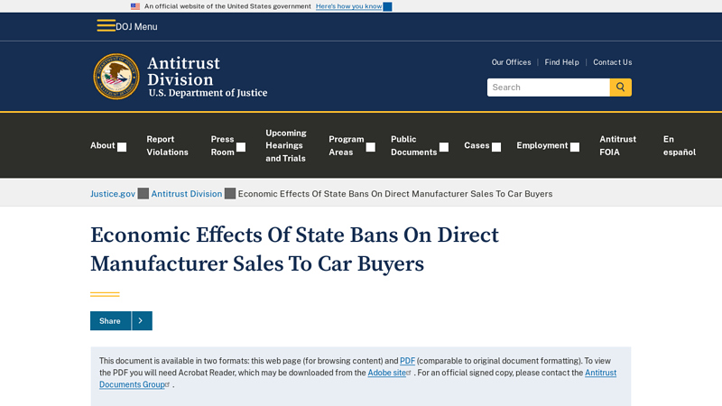Open the DOJ Menu label

click(x=136, y=27)
